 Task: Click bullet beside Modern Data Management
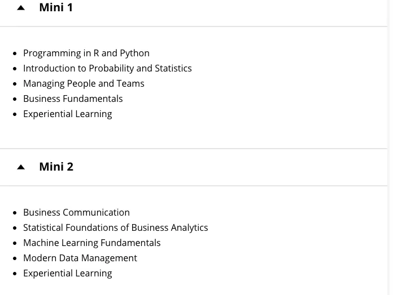tap(15, 258)
